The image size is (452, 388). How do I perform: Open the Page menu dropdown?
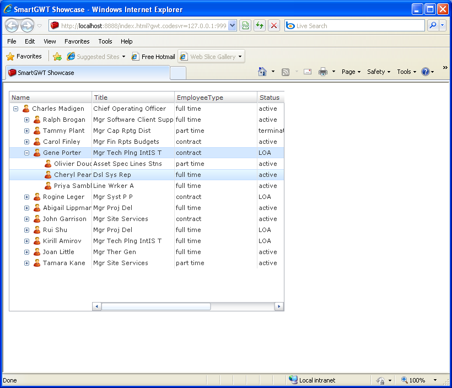pos(351,72)
